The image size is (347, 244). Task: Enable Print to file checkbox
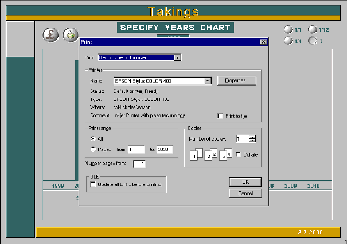pos(220,116)
